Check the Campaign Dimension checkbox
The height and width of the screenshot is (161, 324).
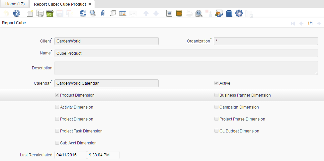[x=216, y=107]
